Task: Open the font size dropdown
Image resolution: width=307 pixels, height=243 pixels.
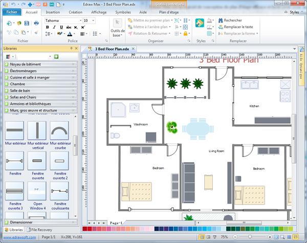Action: (93, 20)
